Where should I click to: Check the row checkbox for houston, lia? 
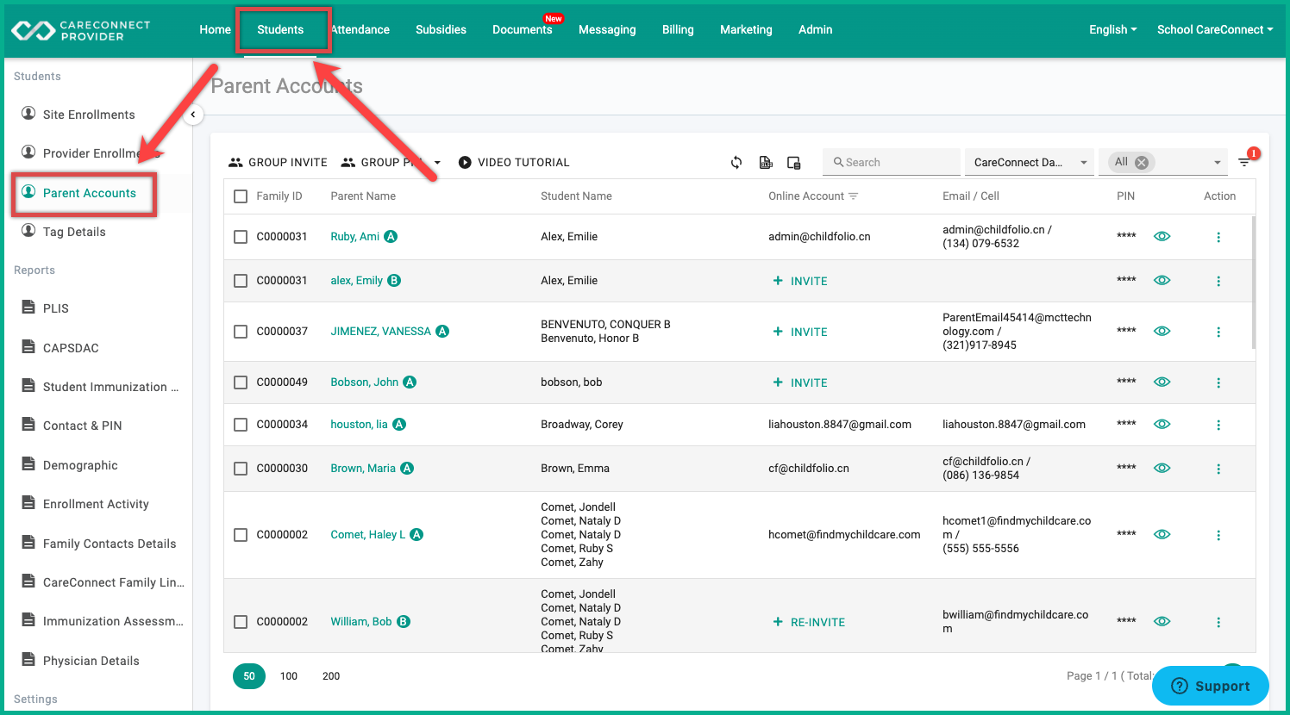point(241,425)
